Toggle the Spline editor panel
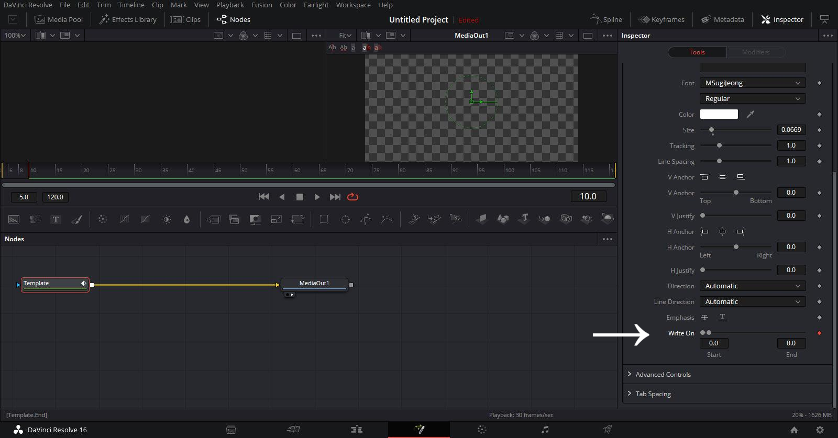The height and width of the screenshot is (438, 838). (x=606, y=19)
